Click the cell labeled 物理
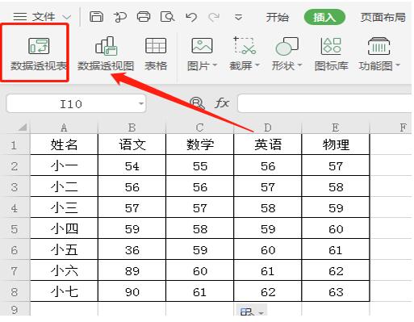Screen dimensions: 414x322 (x=336, y=144)
